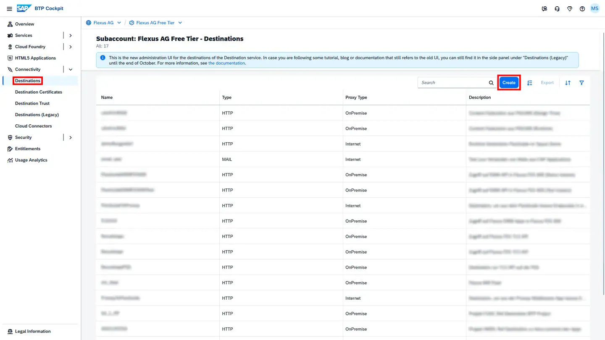Expand the Cloud Foundry section
This screenshot has width=605, height=340.
(71, 47)
